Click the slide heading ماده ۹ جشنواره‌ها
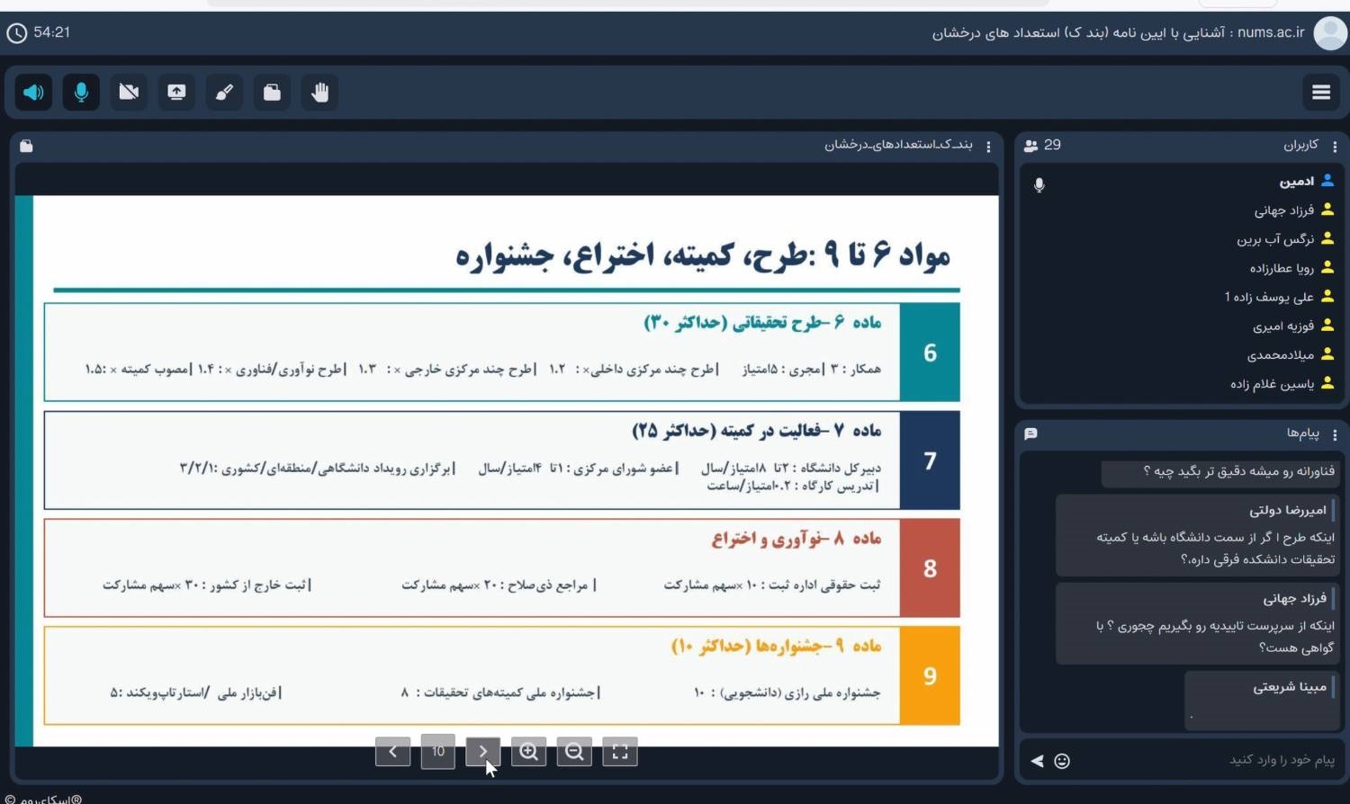Image resolution: width=1350 pixels, height=804 pixels. point(776,646)
